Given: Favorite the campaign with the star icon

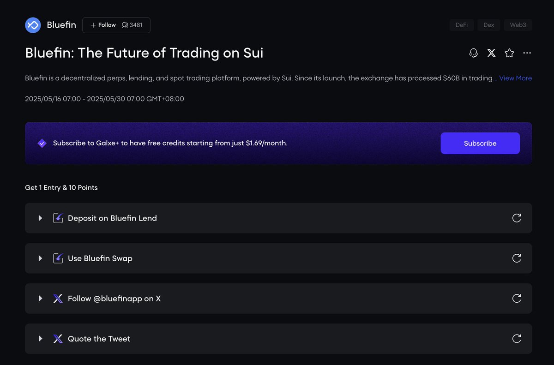Looking at the screenshot, I should coord(509,53).
